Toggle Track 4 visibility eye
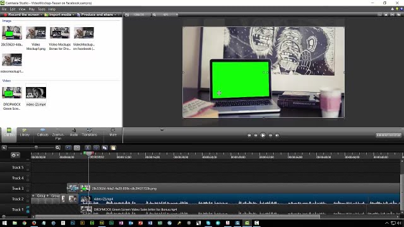404x227 pixels. 28,176
